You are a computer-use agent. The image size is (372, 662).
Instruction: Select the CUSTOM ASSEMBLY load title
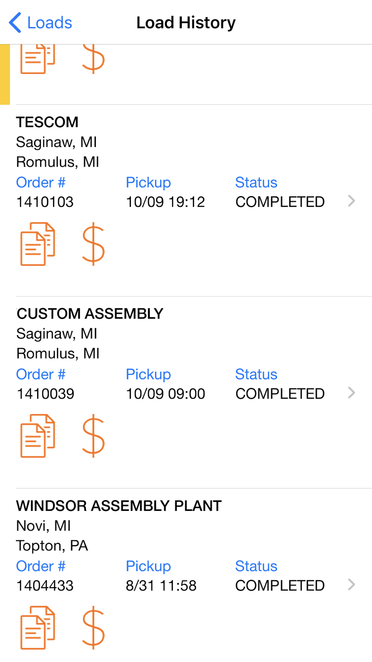click(90, 314)
